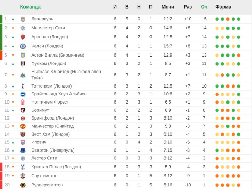Sort by Мячи goals column header
Screen dimensions: 252x189
(168, 7)
